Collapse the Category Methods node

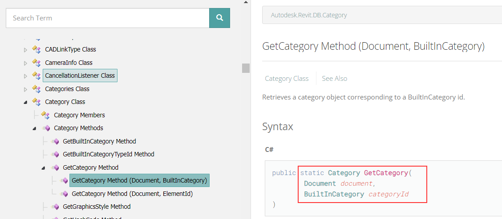coord(35,128)
